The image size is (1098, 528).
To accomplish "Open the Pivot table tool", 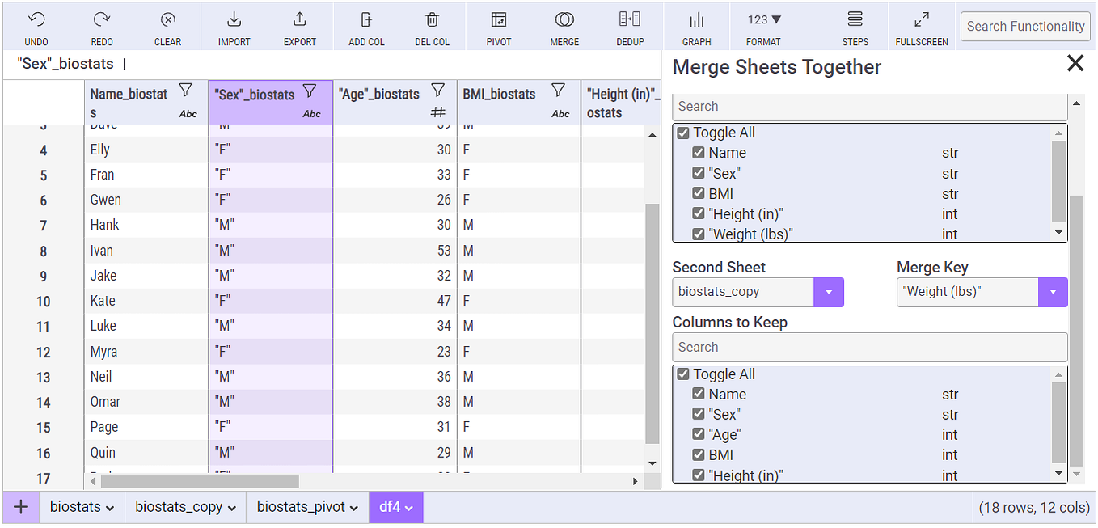I will pyautogui.click(x=499, y=20).
